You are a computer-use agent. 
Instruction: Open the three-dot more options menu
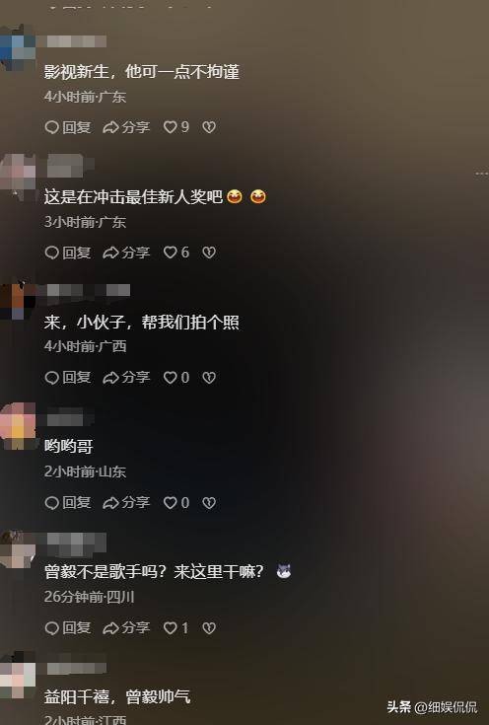[481, 174]
